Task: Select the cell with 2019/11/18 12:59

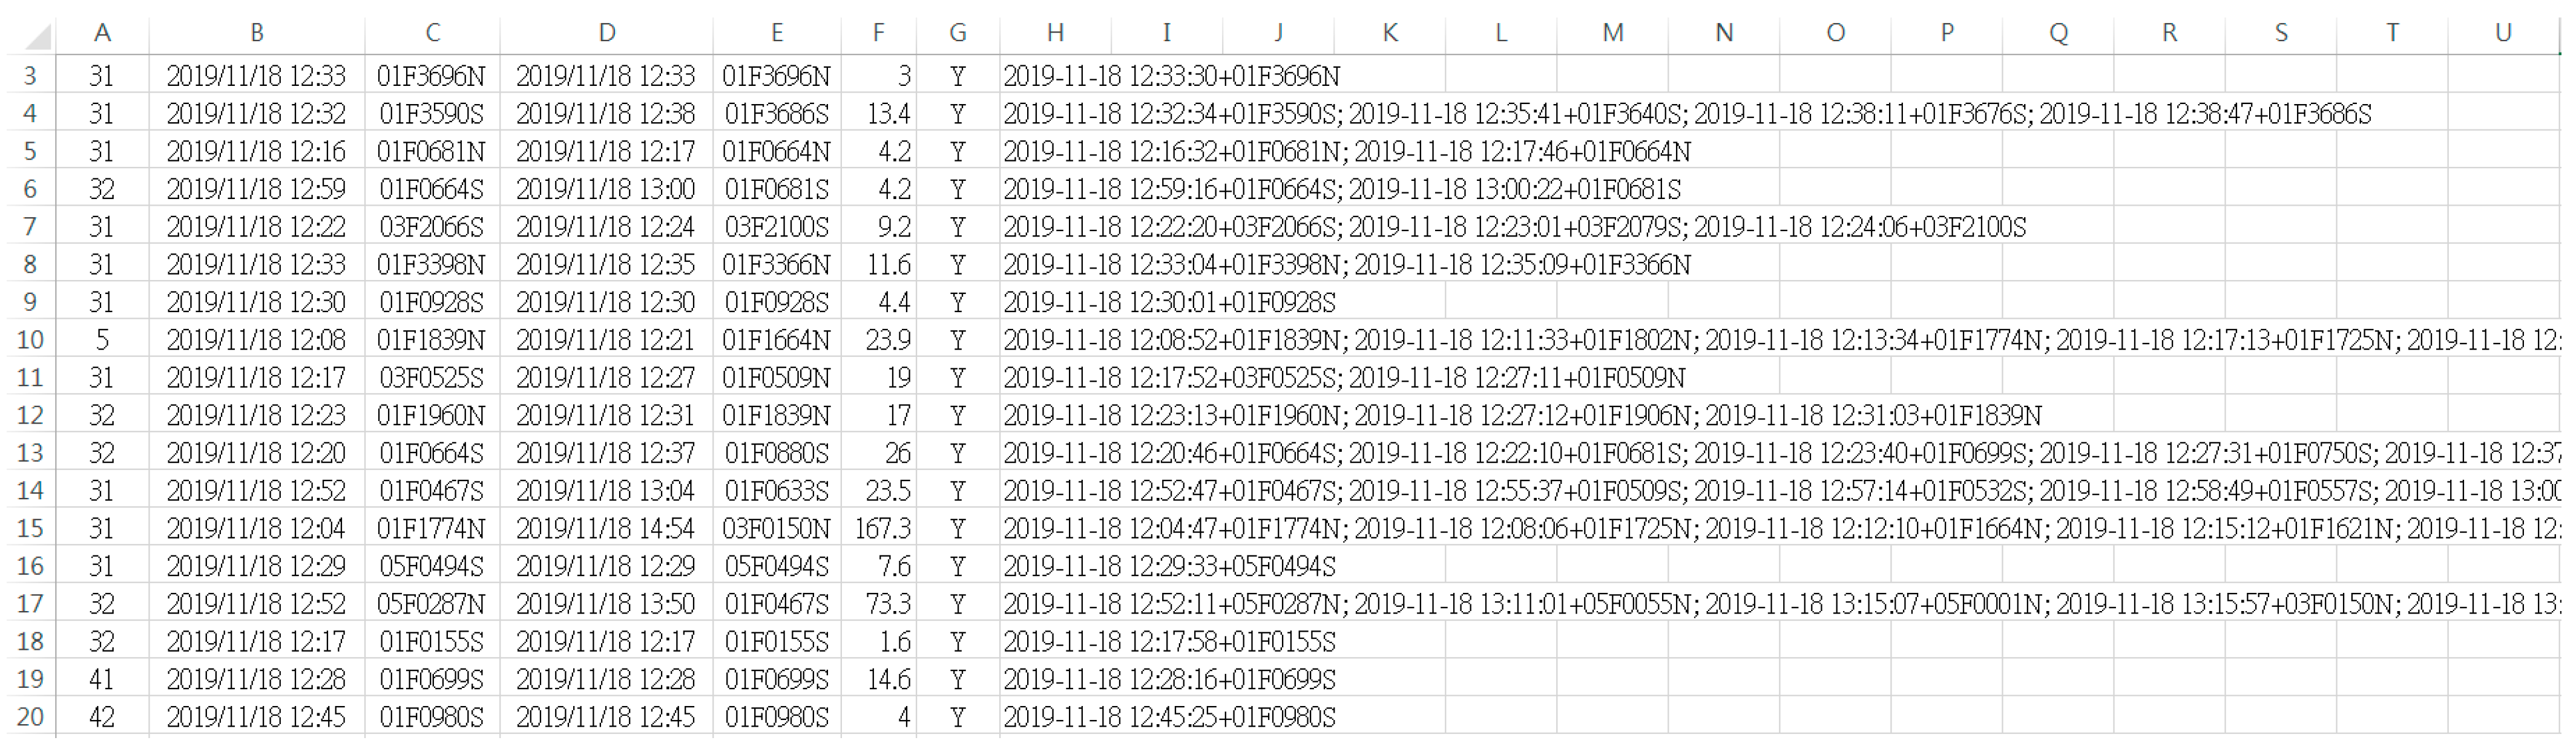Action: pos(256,189)
